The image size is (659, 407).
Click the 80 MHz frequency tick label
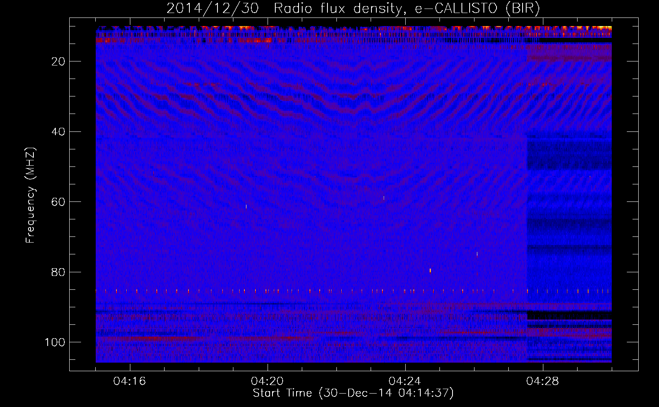click(59, 272)
